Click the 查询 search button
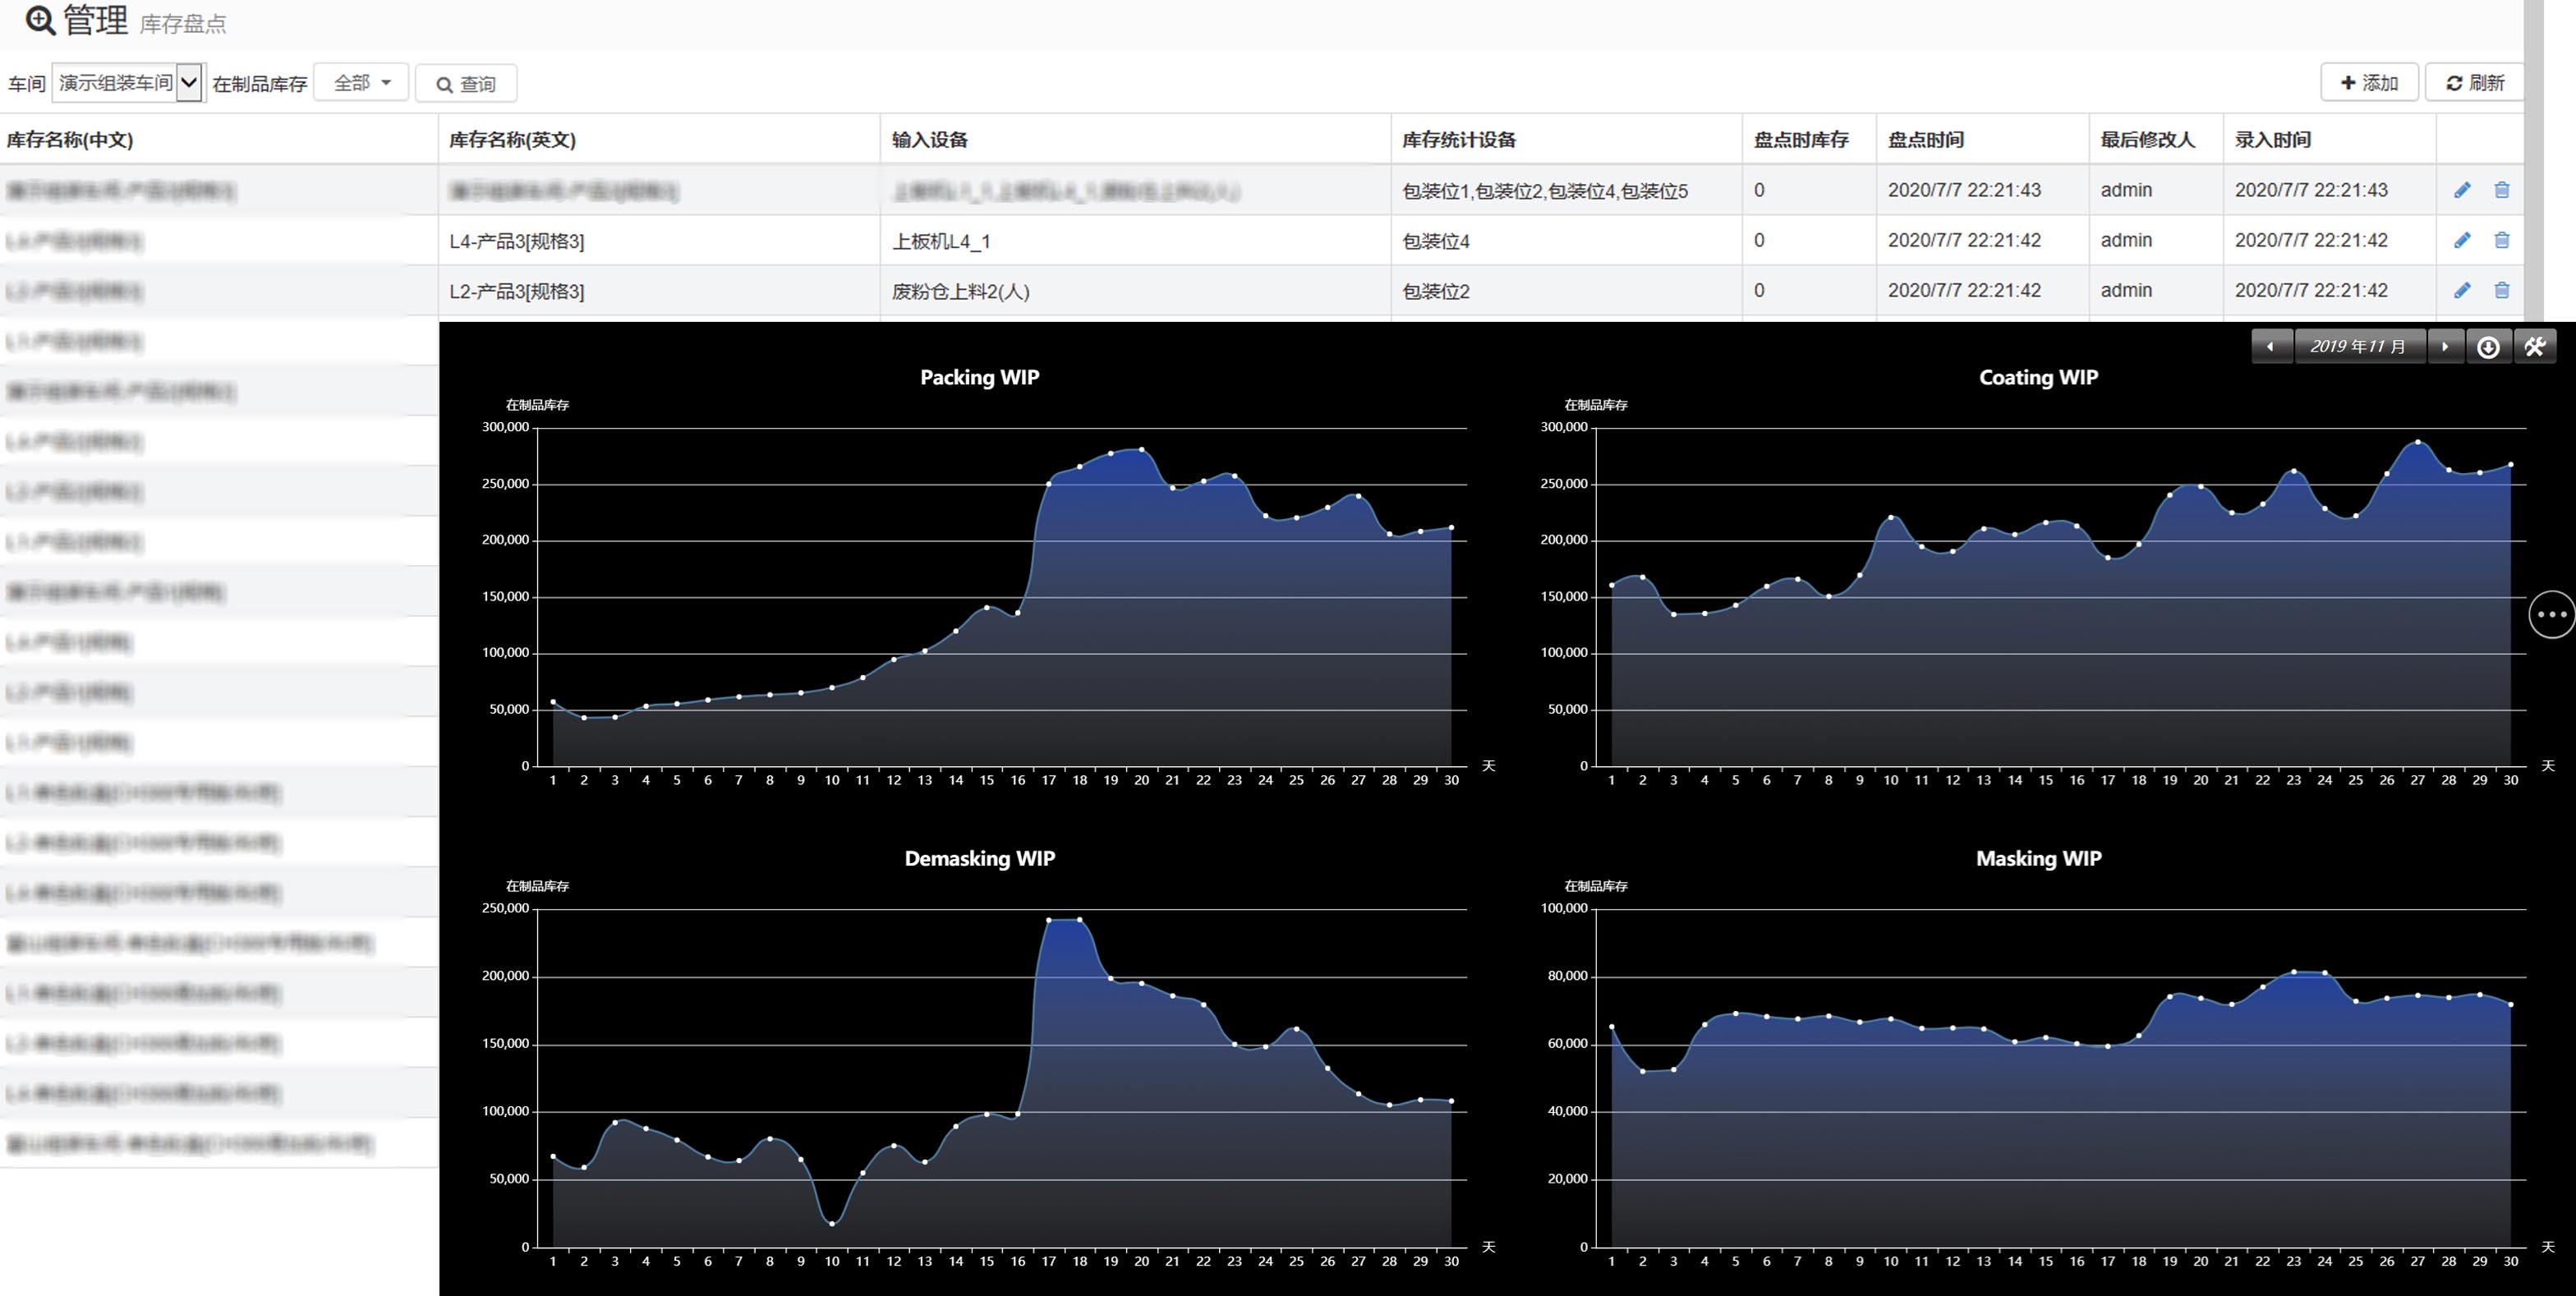The image size is (2576, 1296). click(466, 84)
